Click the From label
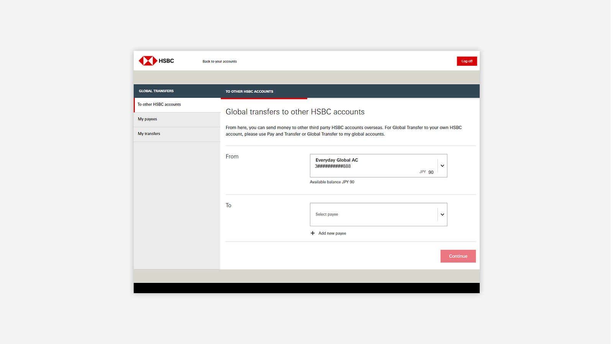 [232, 156]
